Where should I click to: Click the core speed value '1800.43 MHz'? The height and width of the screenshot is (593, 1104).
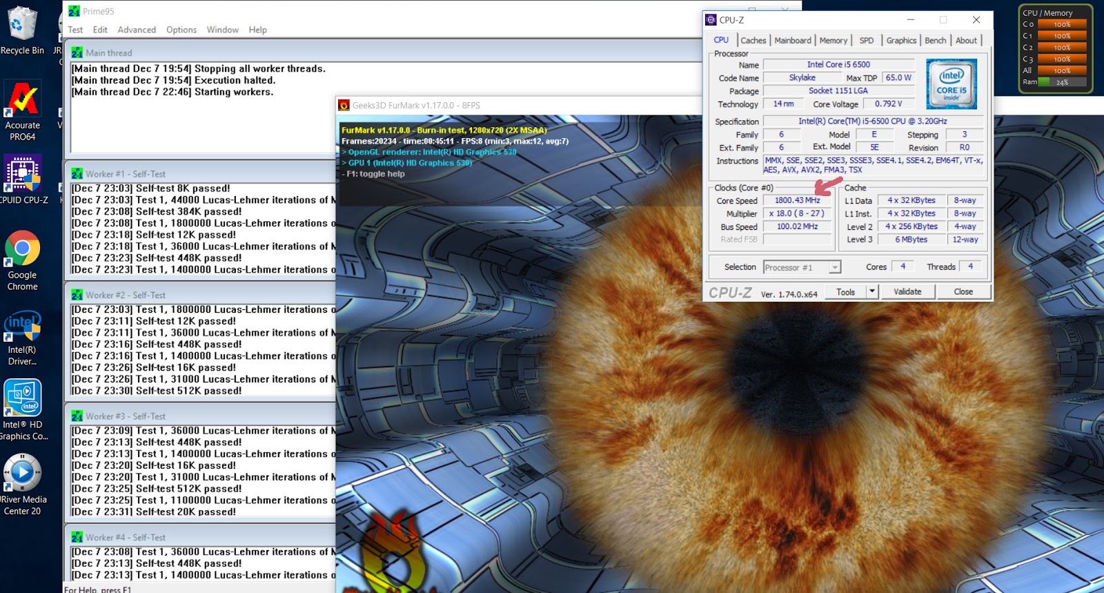tap(797, 201)
